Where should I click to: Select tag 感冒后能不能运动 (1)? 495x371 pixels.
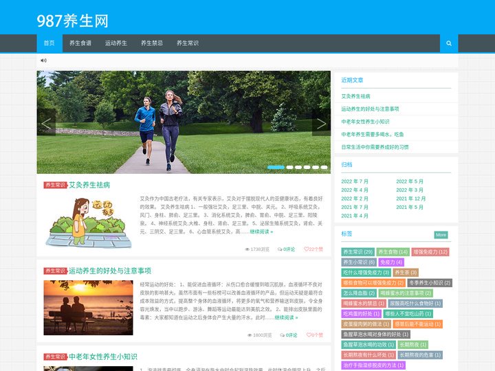click(x=418, y=324)
